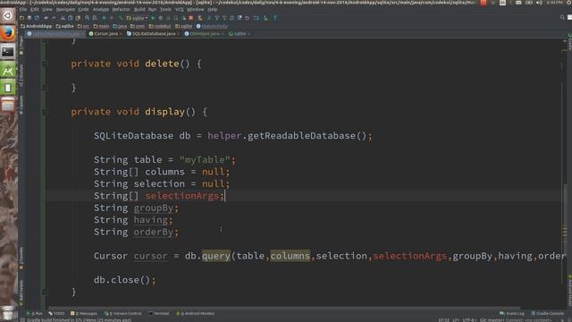Open the Gradle Console button

click(x=548, y=313)
